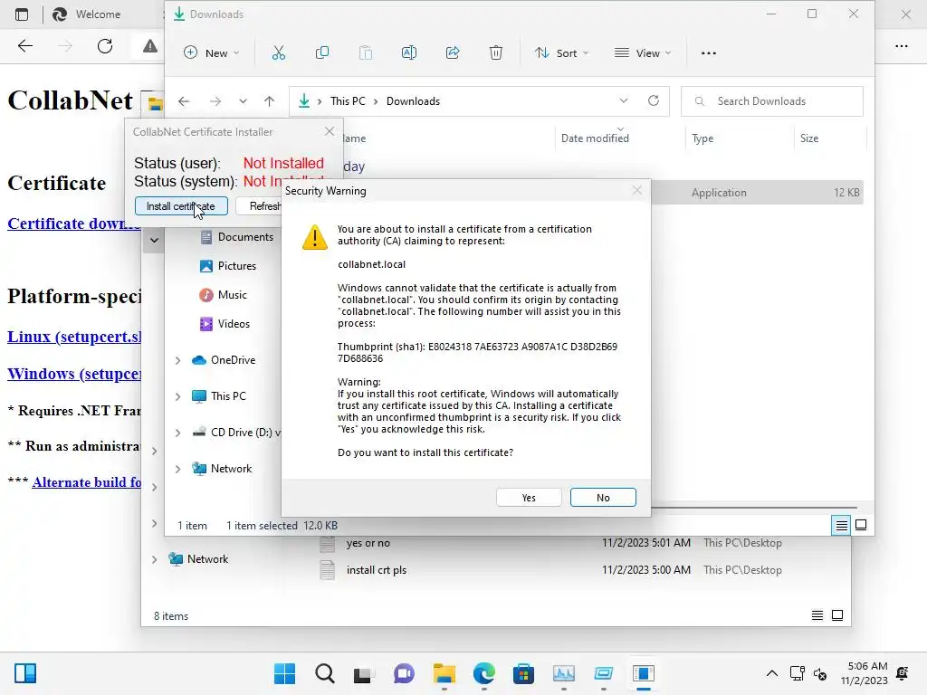
Task: Expand the OneDrive tree node
Action: (178, 360)
